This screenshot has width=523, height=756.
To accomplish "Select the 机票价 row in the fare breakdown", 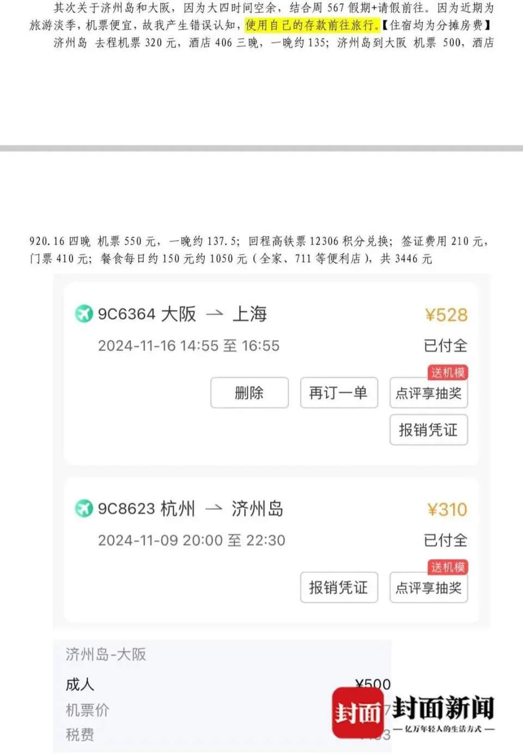I will pyautogui.click(x=87, y=710).
